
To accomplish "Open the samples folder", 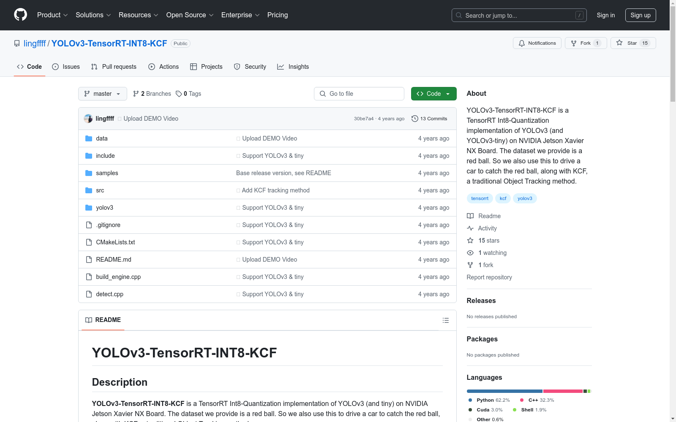I will (107, 173).
